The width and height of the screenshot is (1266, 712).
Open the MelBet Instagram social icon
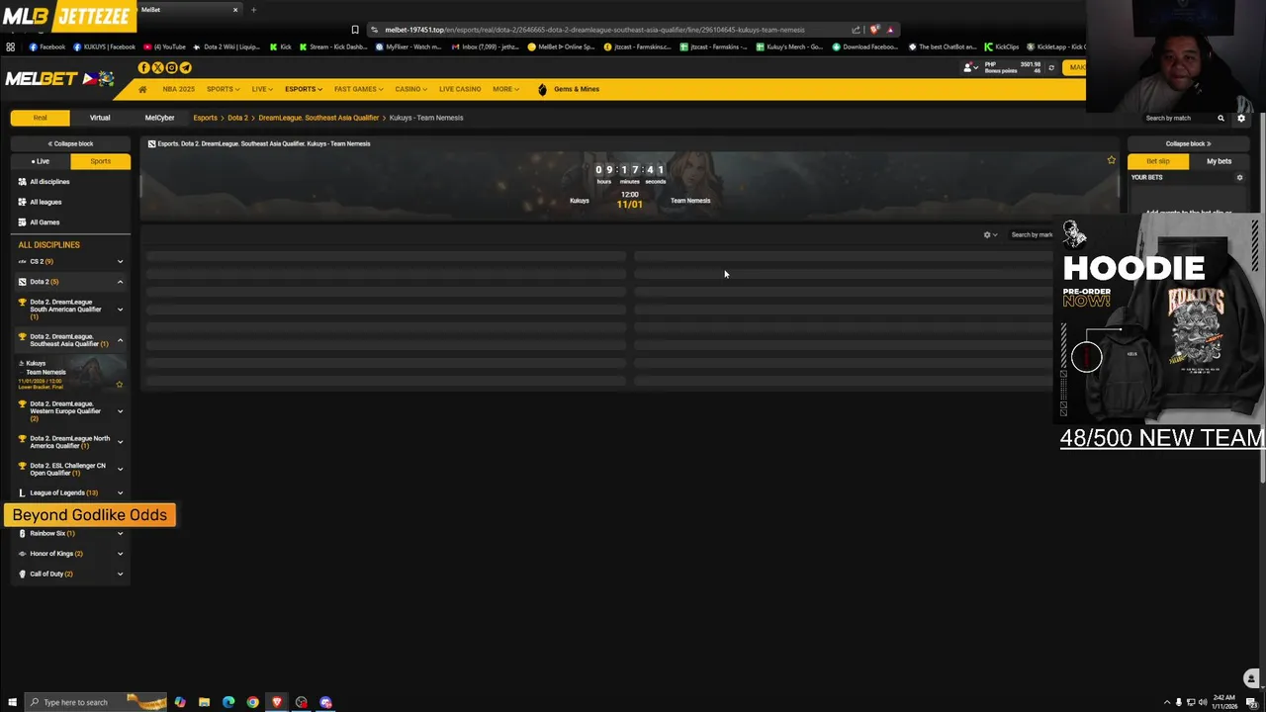point(171,67)
